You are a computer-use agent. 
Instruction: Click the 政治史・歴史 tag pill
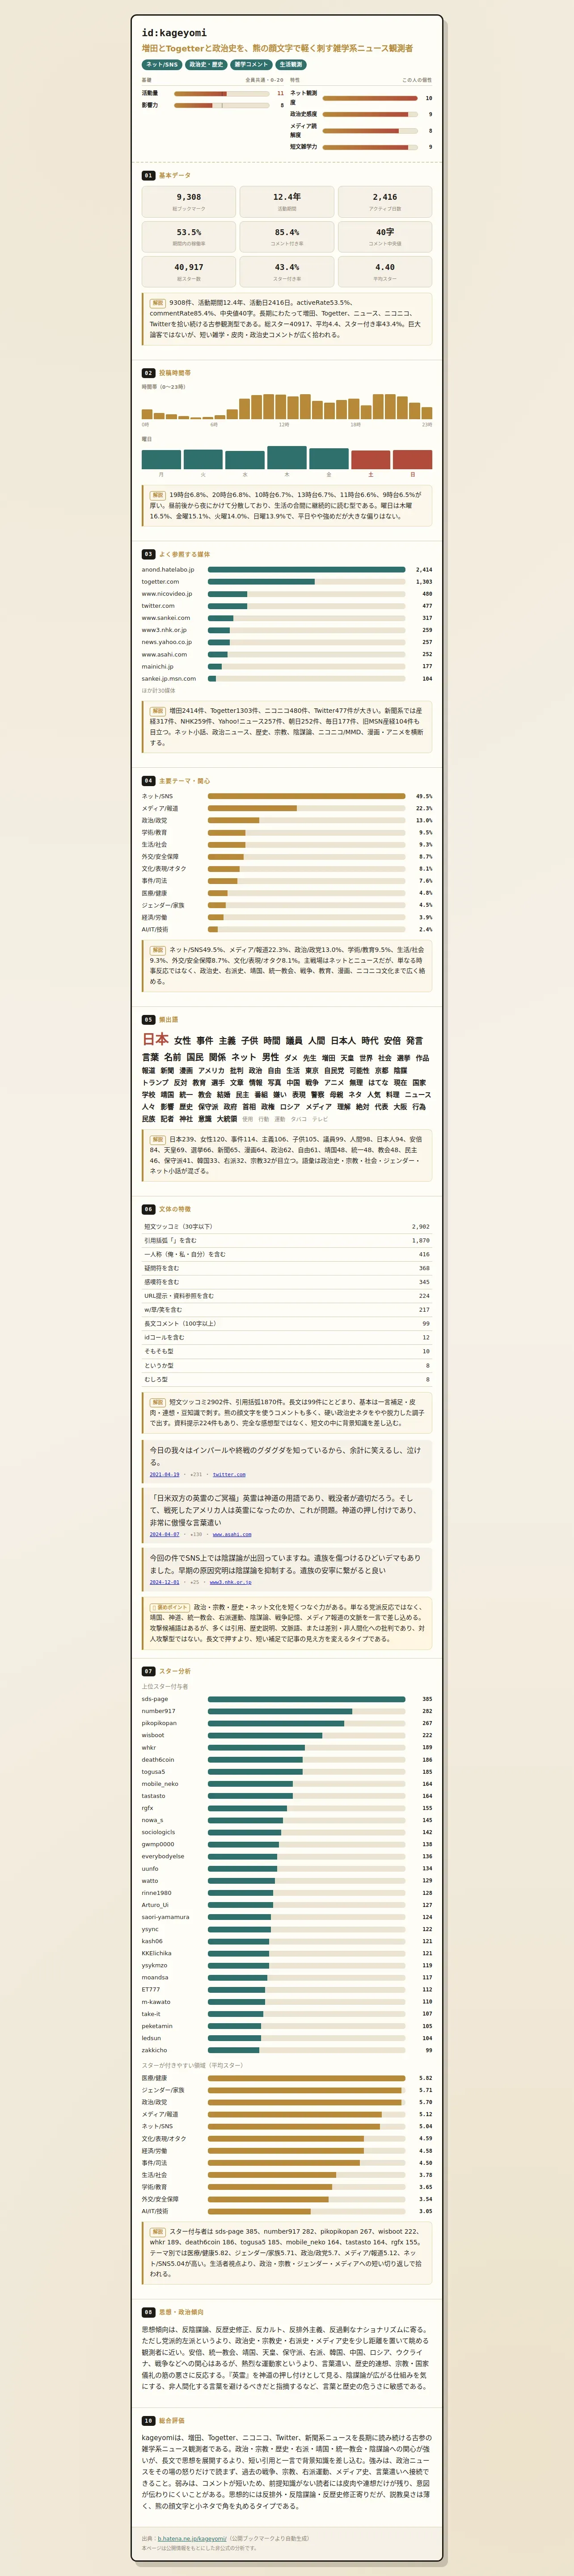pyautogui.click(x=207, y=65)
